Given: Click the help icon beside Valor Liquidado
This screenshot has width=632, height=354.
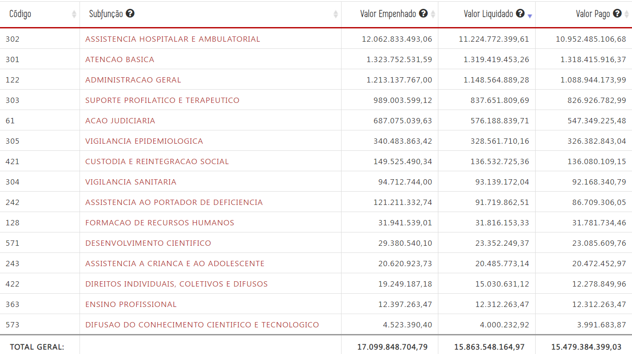Looking at the screenshot, I should tap(520, 14).
